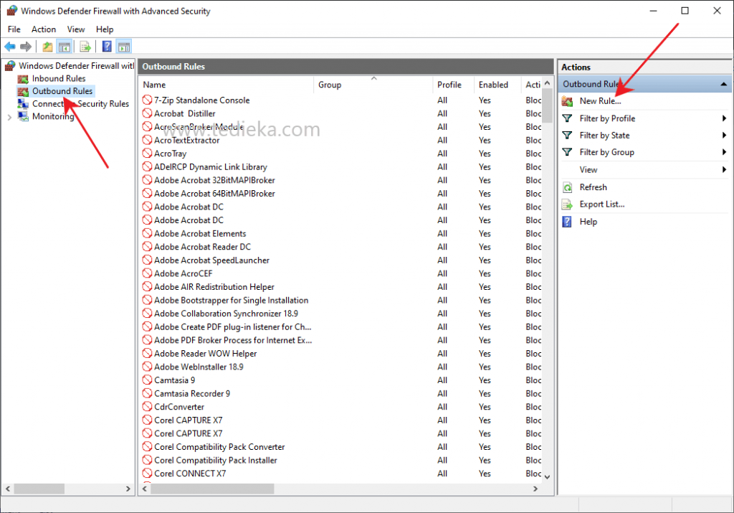Image resolution: width=734 pixels, height=513 pixels.
Task: Open the View menu in menu bar
Action: pyautogui.click(x=76, y=29)
